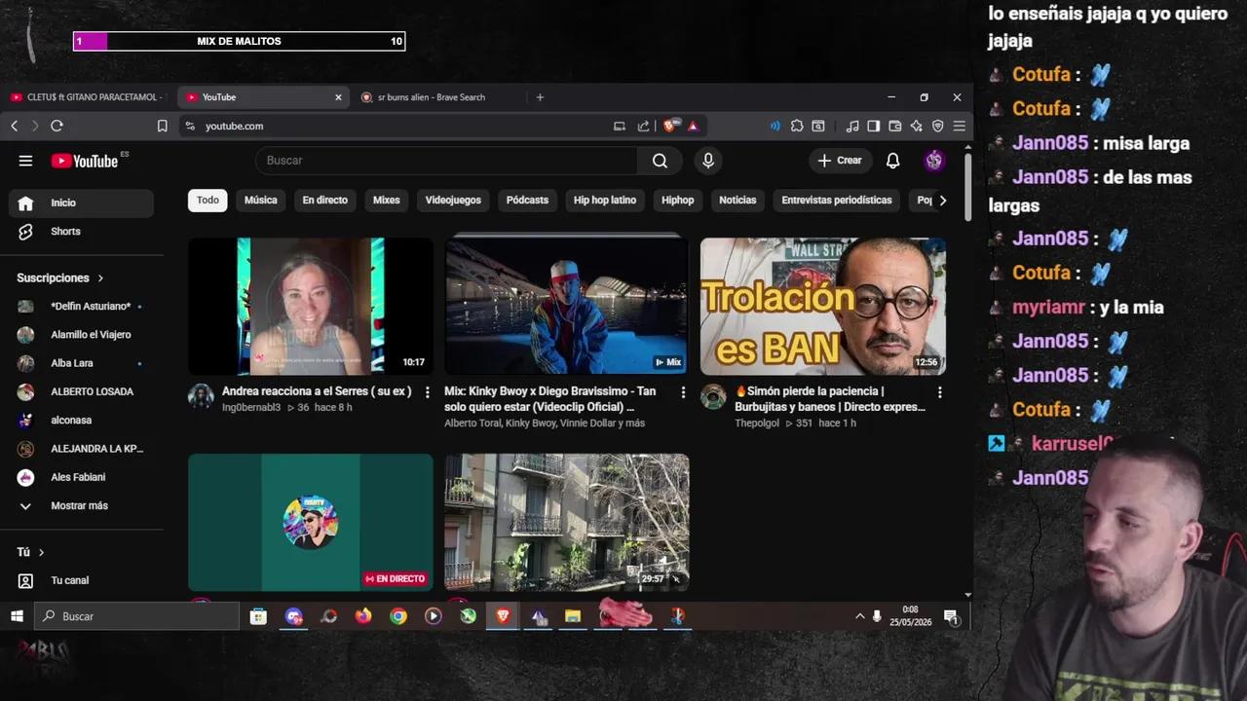The image size is (1247, 701).
Task: Switch to sr burns alien Brave Search tab
Action: tap(431, 97)
